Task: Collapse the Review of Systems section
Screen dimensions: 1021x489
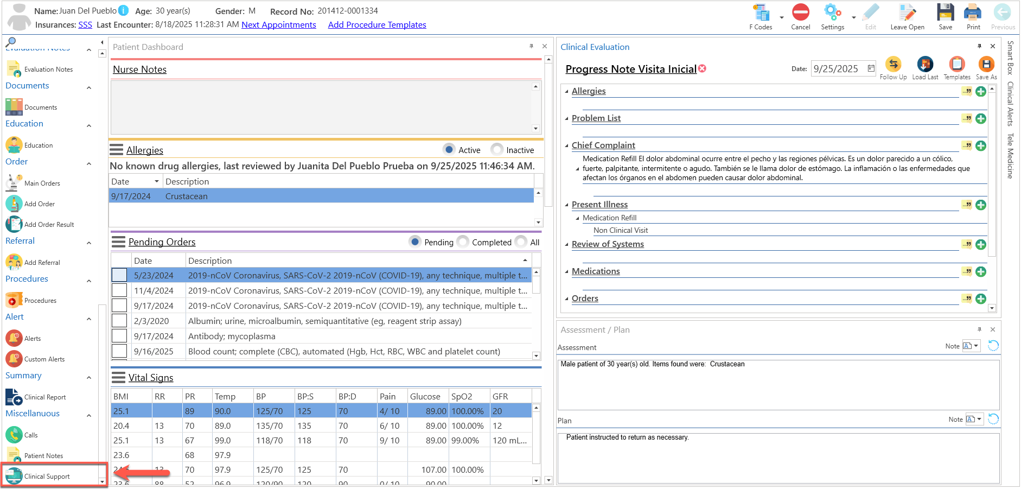Action: [x=567, y=245]
